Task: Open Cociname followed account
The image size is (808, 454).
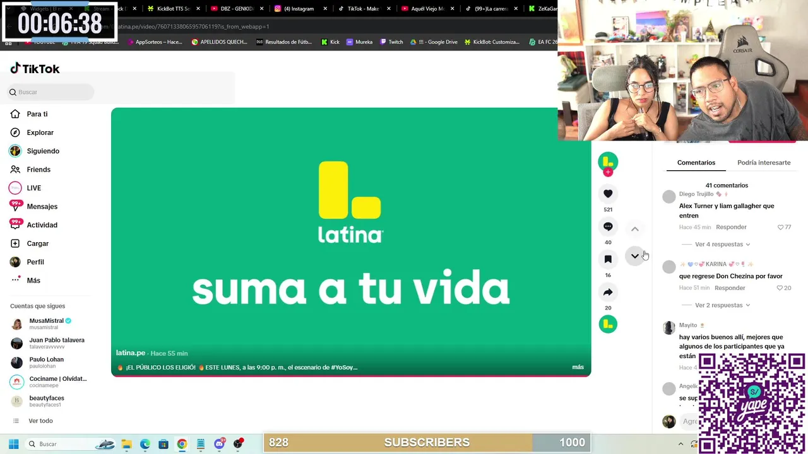Action: tap(49, 381)
